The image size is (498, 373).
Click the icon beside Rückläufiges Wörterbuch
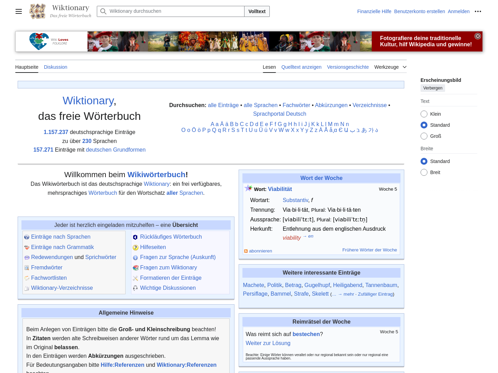click(135, 237)
